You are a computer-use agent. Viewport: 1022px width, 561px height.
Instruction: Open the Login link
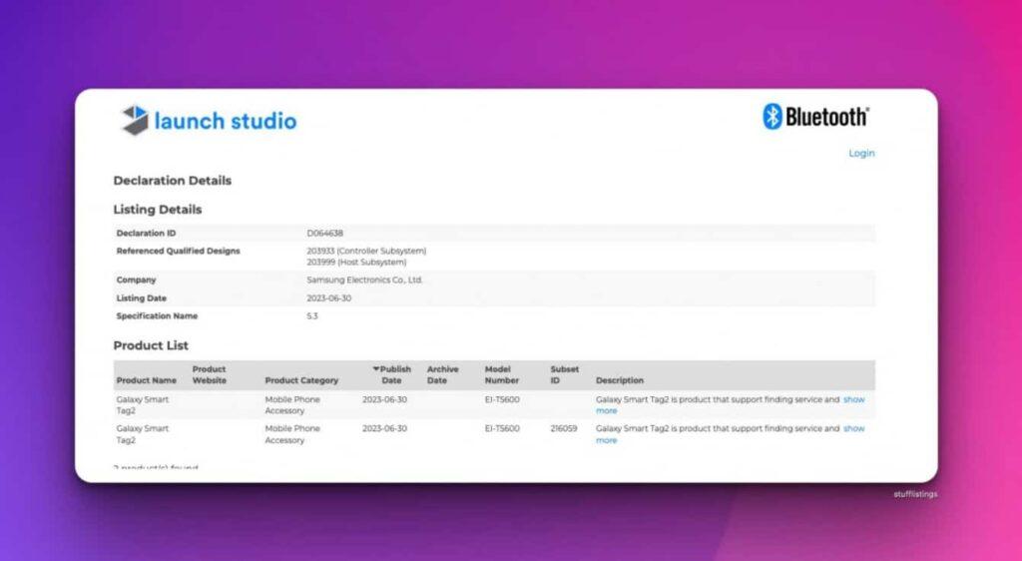pos(861,153)
